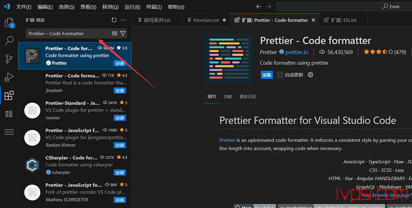The image size is (412, 208).
Task: Refresh the extensions marketplace list
Action: coord(114,20)
